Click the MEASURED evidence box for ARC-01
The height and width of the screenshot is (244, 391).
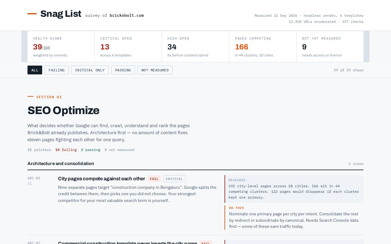[x=294, y=189]
